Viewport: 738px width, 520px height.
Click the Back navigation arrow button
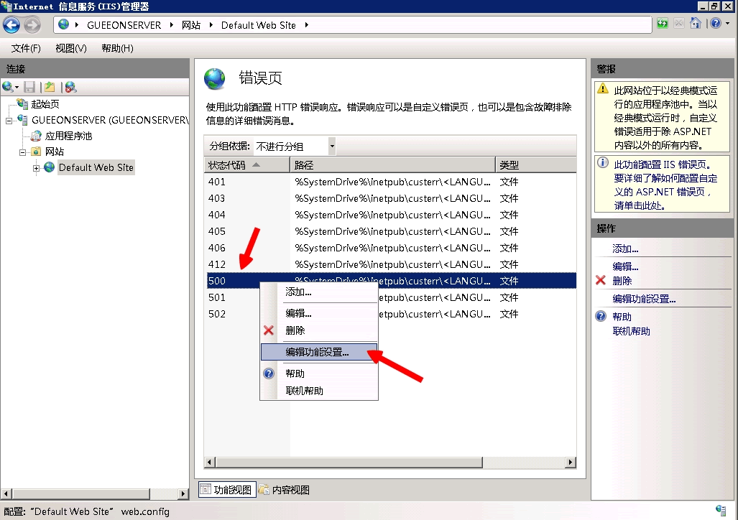point(11,25)
